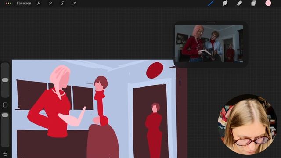Open the pink active color swatch
The image size is (281, 158).
(x=268, y=3)
